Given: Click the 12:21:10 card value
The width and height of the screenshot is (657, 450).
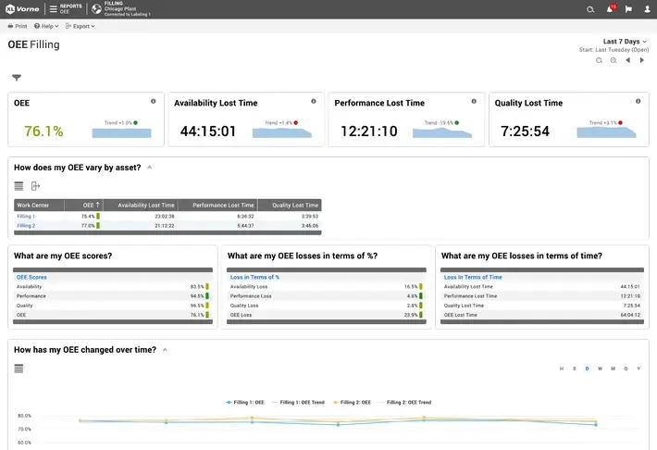Looking at the screenshot, I should coord(368,131).
